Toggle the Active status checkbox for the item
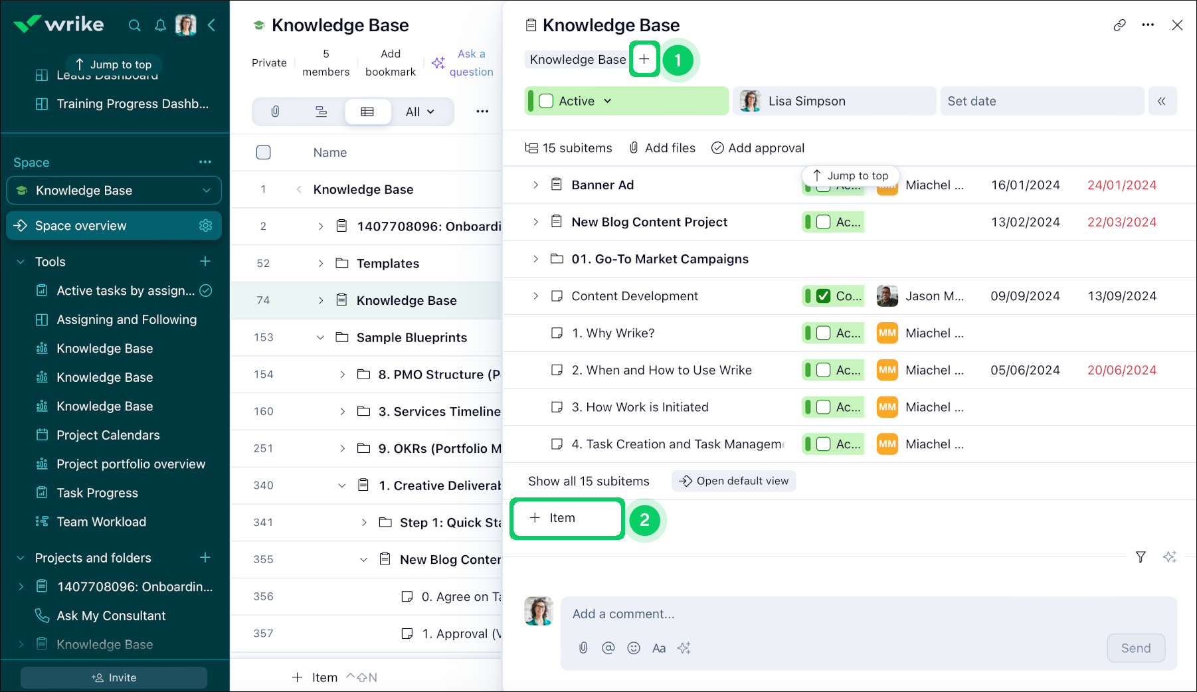Image resolution: width=1197 pixels, height=692 pixels. tap(546, 101)
